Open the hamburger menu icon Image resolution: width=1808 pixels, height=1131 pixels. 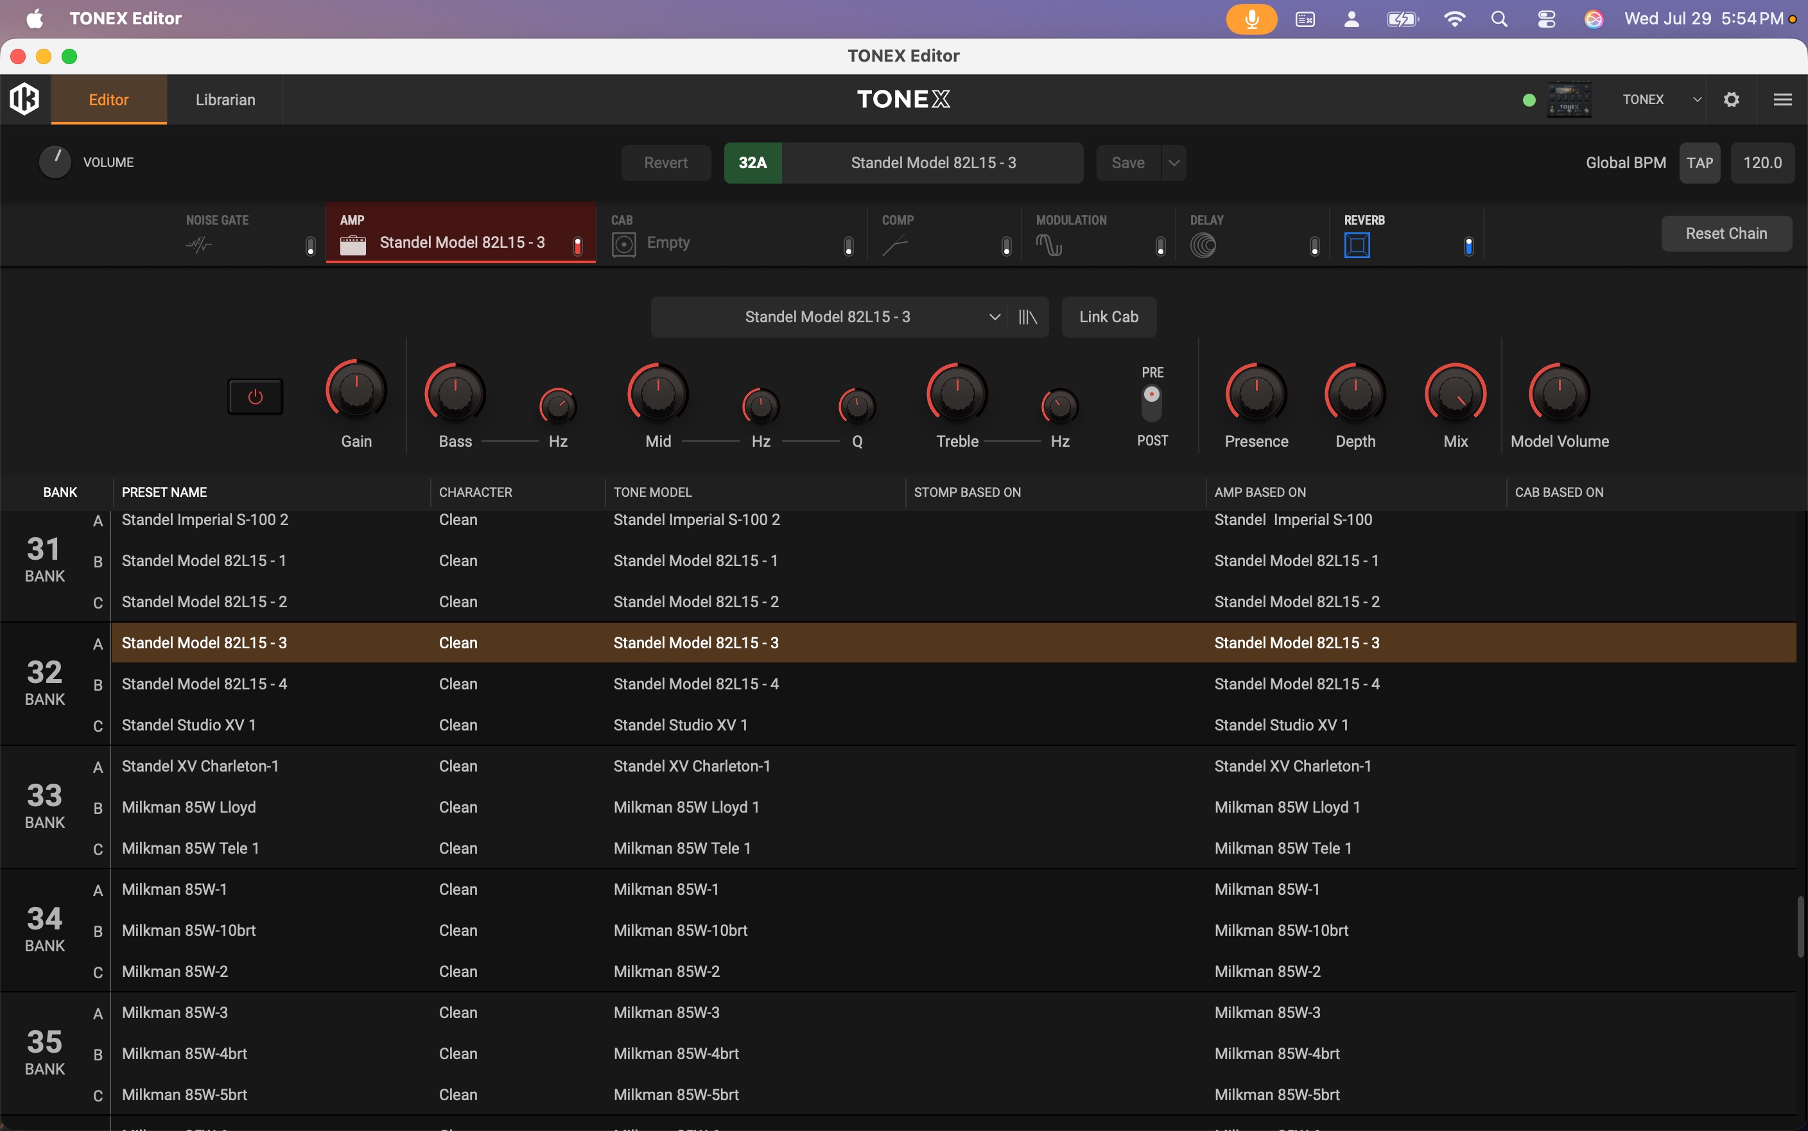tap(1782, 99)
